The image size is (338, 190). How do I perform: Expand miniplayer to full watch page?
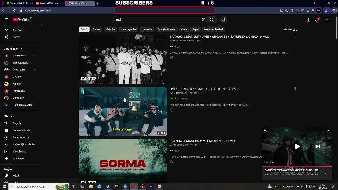(x=265, y=131)
